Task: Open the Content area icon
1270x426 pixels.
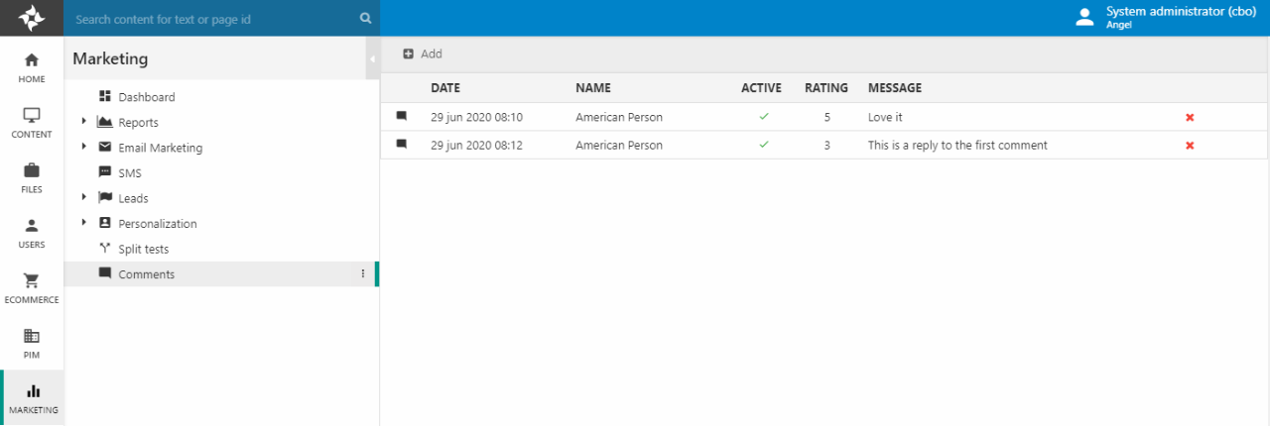Action: [x=32, y=123]
